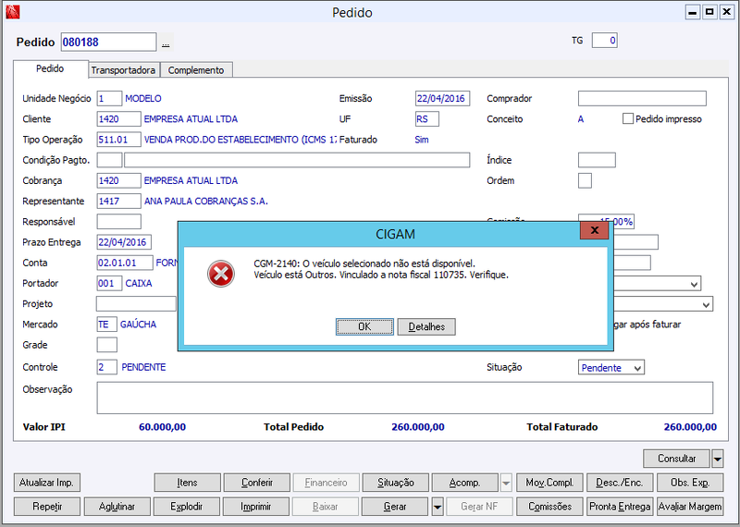Click the Imprimir button

pyautogui.click(x=256, y=507)
